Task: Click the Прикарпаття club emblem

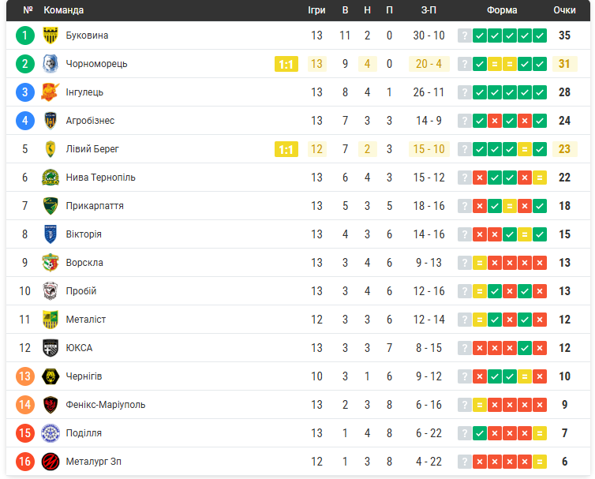Action: coord(51,206)
